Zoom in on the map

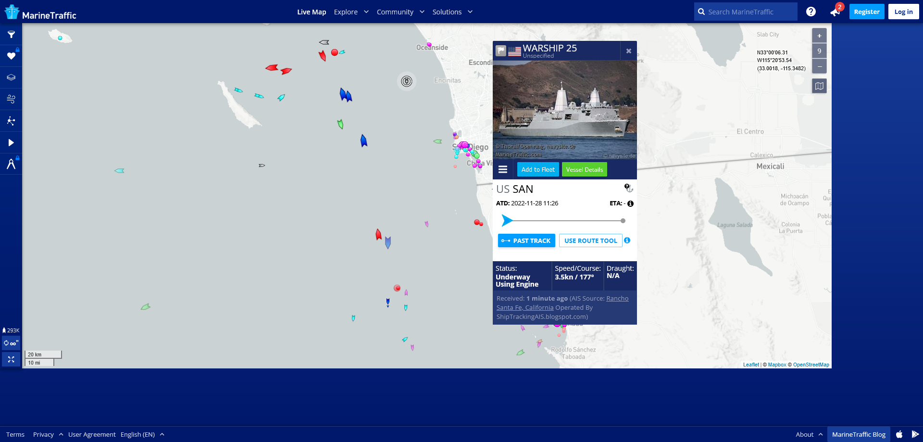(x=819, y=36)
